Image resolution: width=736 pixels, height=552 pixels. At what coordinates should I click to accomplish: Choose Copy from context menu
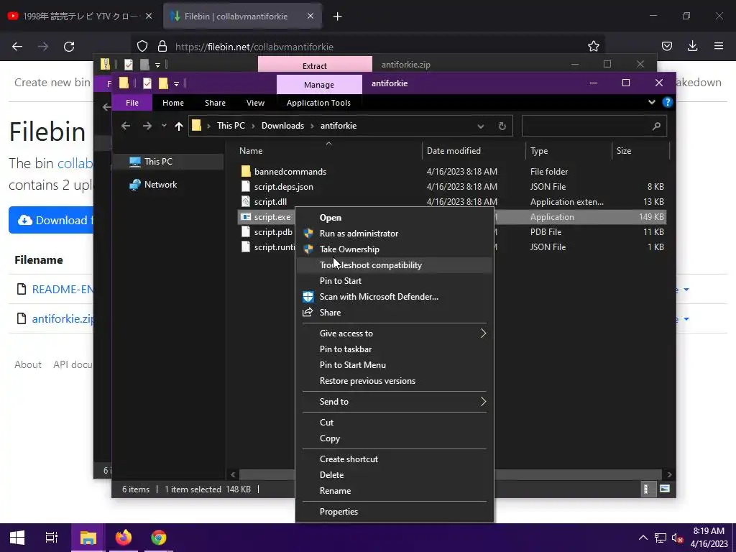point(329,438)
